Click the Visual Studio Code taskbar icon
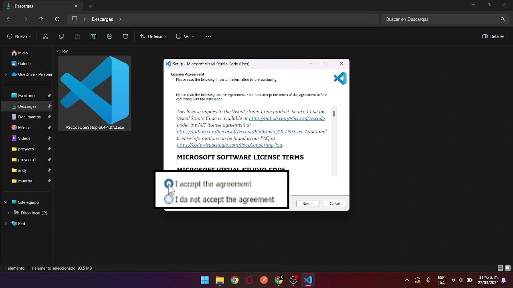 tap(308, 280)
